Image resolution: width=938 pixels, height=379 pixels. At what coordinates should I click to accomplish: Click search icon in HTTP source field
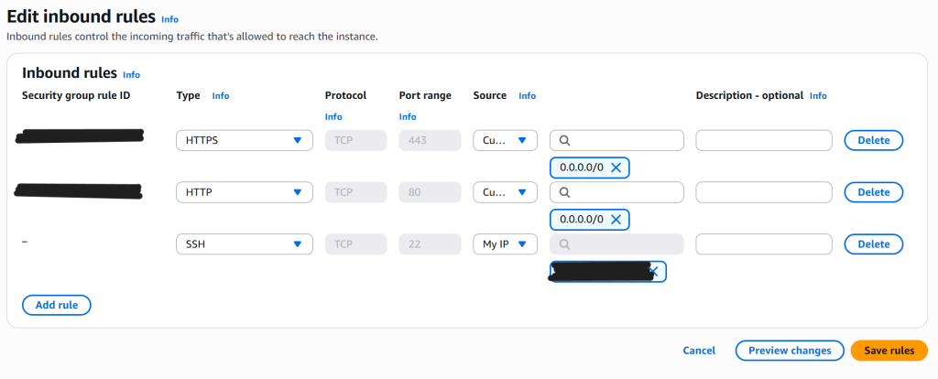point(565,193)
